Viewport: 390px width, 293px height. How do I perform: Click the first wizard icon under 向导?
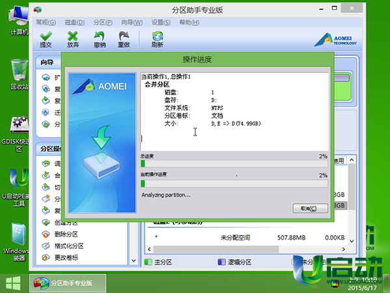point(45,77)
